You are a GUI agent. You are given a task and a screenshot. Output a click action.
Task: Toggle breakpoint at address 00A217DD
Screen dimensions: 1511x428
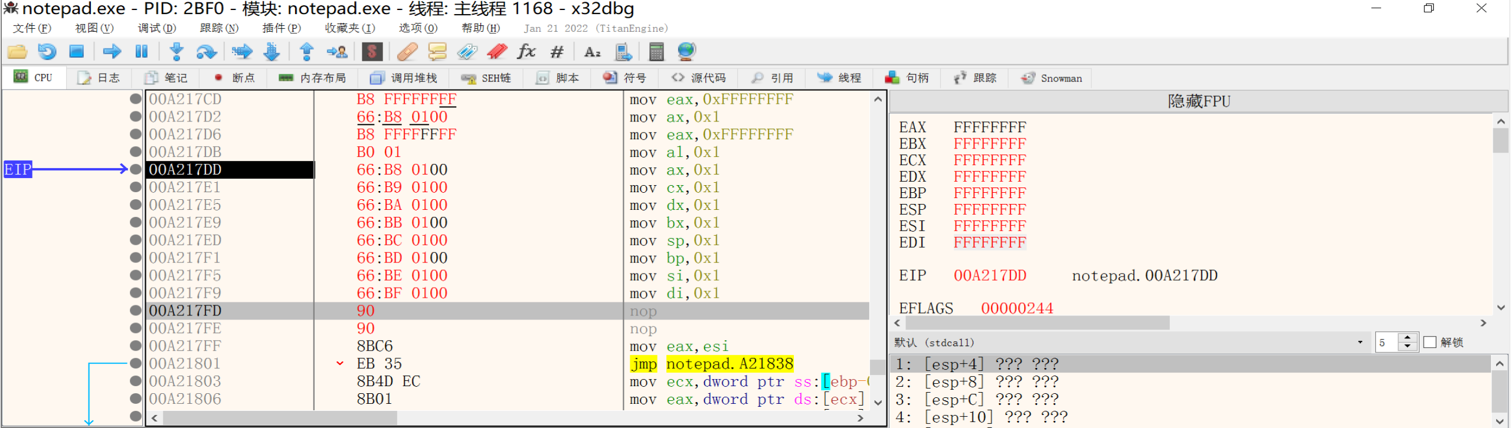pyautogui.click(x=136, y=170)
